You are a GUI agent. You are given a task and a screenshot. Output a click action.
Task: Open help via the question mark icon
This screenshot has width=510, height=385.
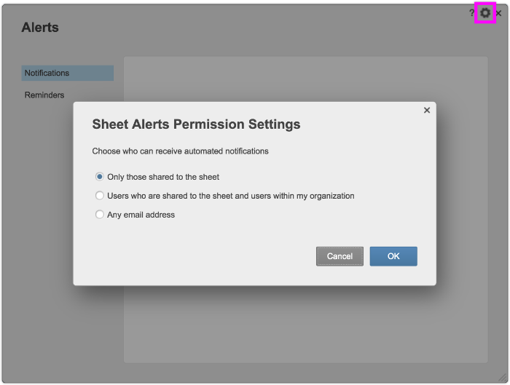coord(471,13)
